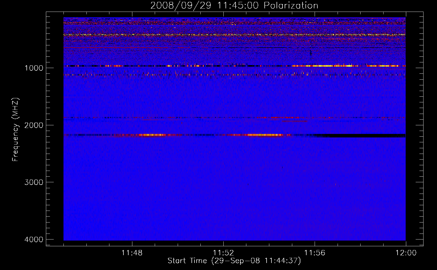This screenshot has height=270, width=437.
Task: Click the 1000 frequency tick label
Action: point(34,68)
